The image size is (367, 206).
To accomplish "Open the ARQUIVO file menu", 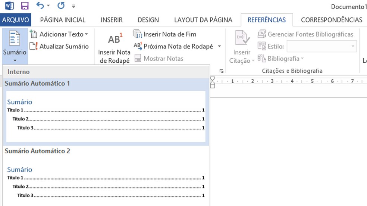I will click(15, 20).
